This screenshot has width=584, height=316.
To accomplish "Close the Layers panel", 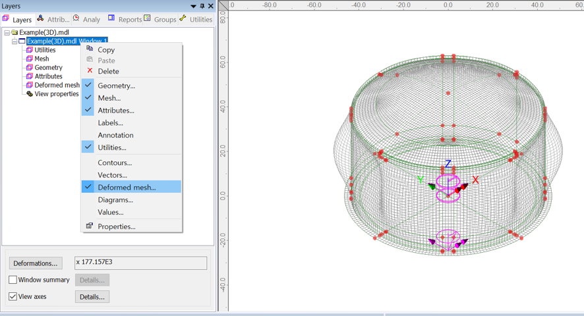I will click(x=211, y=6).
